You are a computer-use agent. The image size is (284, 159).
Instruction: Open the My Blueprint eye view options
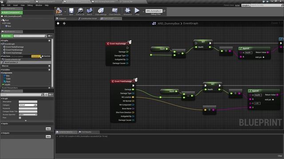point(50,36)
